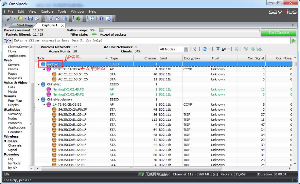Image resolution: width=300 pixels, height=184 pixels.
Task: Click the Make Filter funnel with plus icon
Action: pyautogui.click(x=246, y=49)
